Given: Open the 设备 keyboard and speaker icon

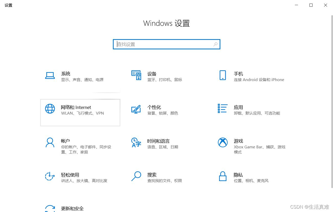Looking at the screenshot, I should click(136, 75).
